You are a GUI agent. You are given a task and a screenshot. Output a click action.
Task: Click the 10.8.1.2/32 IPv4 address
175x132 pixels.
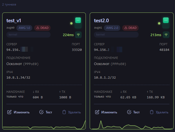pos(105,78)
